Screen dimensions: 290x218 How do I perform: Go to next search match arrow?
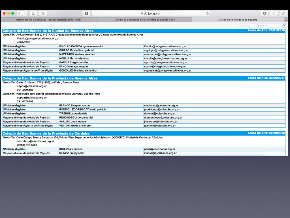[245, 25]
